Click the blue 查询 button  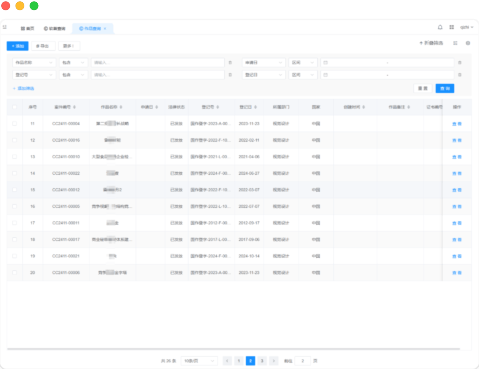445,89
